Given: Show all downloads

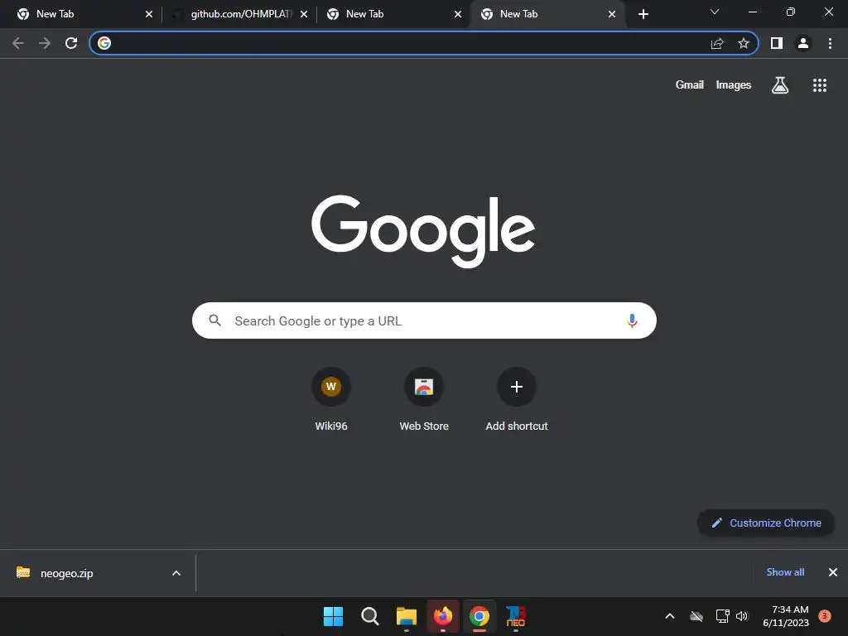Looking at the screenshot, I should 785,572.
